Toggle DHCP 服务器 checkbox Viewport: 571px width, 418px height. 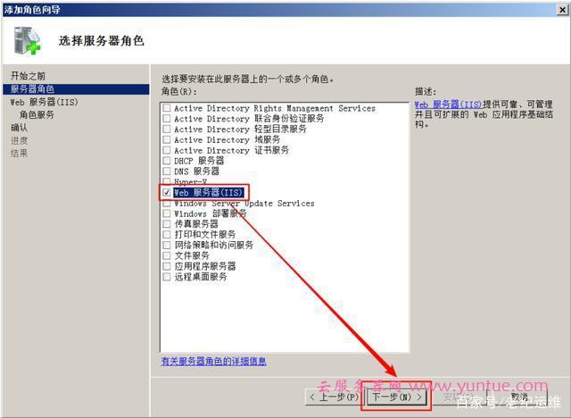pyautogui.click(x=167, y=161)
